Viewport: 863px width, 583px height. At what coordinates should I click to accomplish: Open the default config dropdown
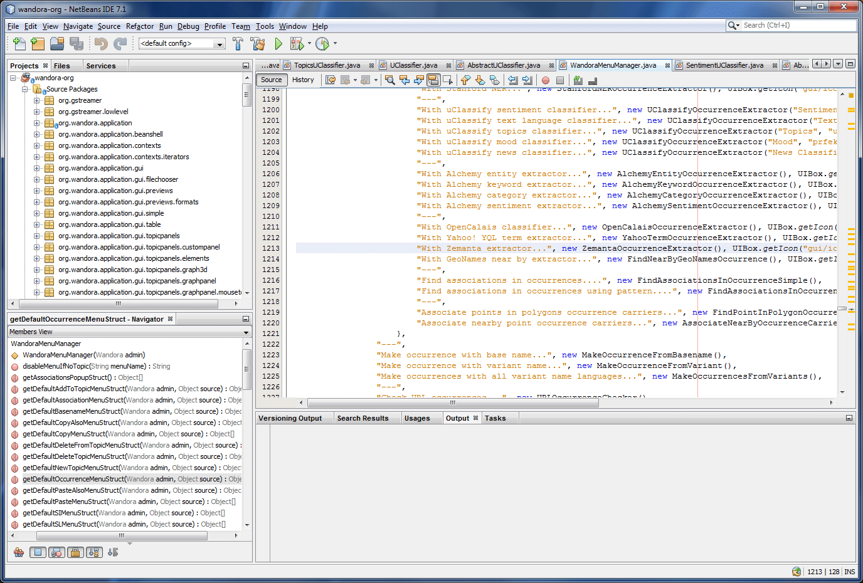pos(221,44)
